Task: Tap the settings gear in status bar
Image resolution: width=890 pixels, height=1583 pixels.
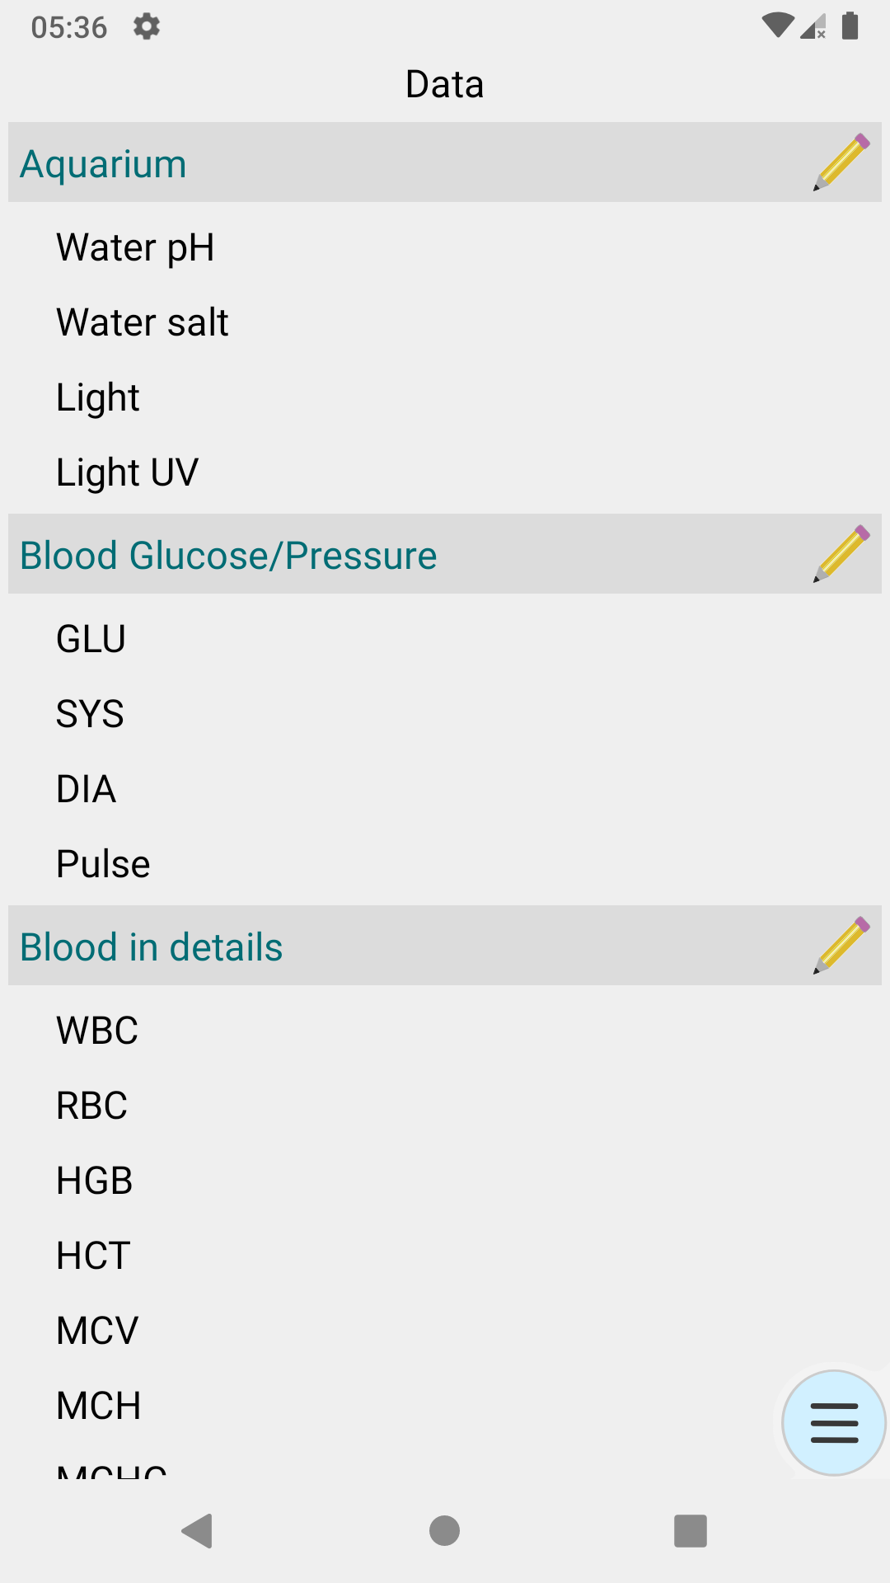Action: click(x=147, y=26)
